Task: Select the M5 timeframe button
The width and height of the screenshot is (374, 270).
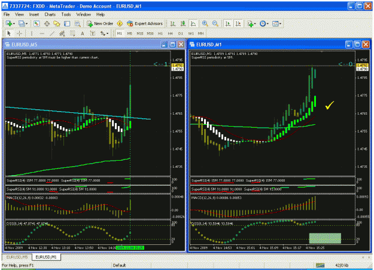Action: pyautogui.click(x=129, y=33)
